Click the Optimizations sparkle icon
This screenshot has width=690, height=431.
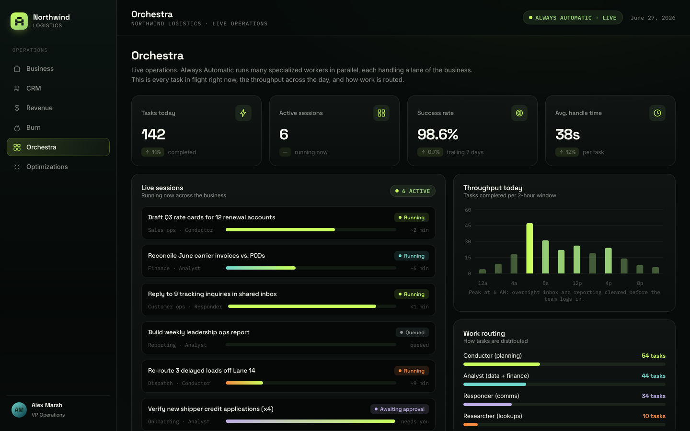point(17,167)
